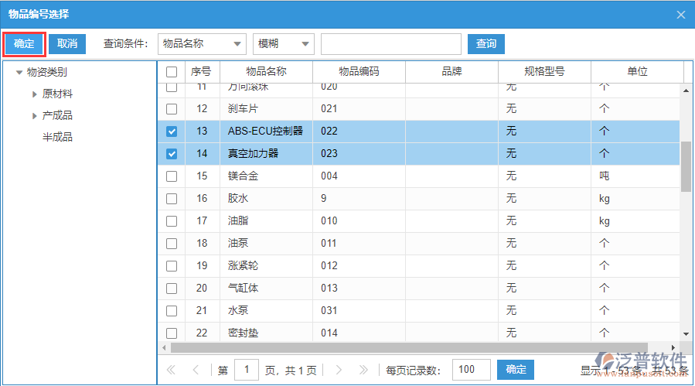
Task: Check the row 12 刹车片 checkbox
Action: click(x=172, y=109)
